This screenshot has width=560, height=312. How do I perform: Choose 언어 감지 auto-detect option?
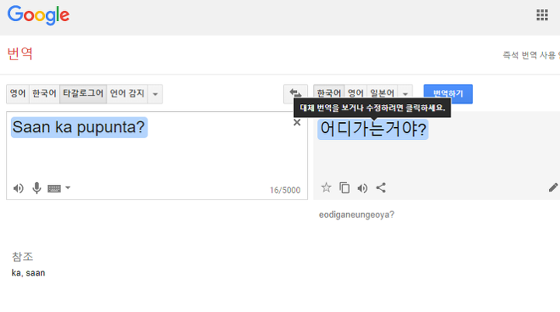click(127, 93)
